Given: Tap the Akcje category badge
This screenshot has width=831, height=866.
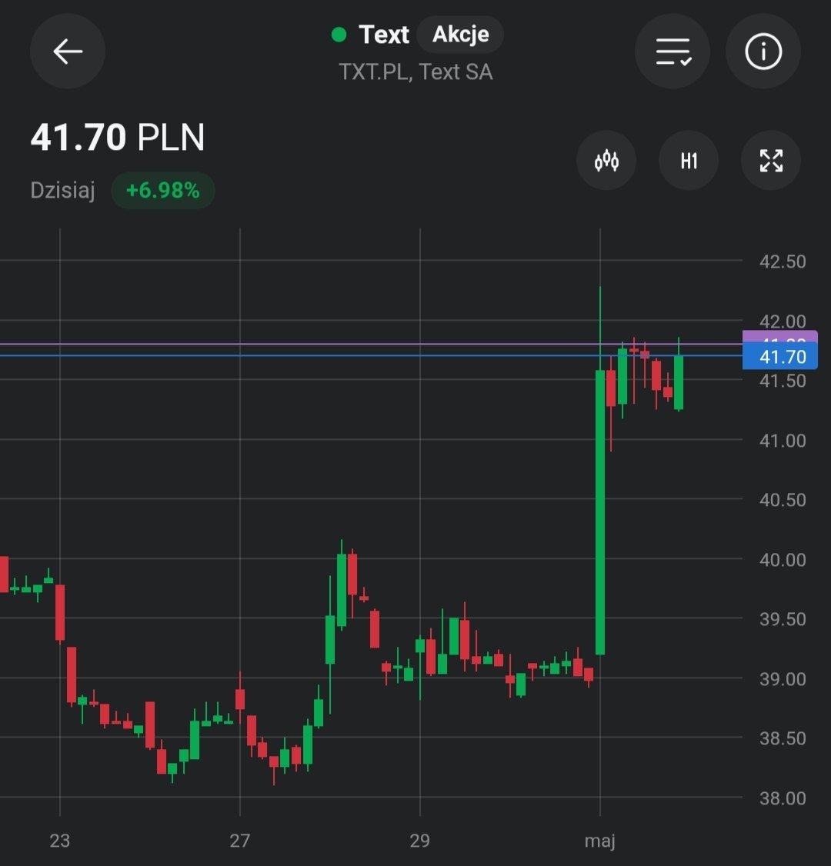Looking at the screenshot, I should [x=460, y=35].
